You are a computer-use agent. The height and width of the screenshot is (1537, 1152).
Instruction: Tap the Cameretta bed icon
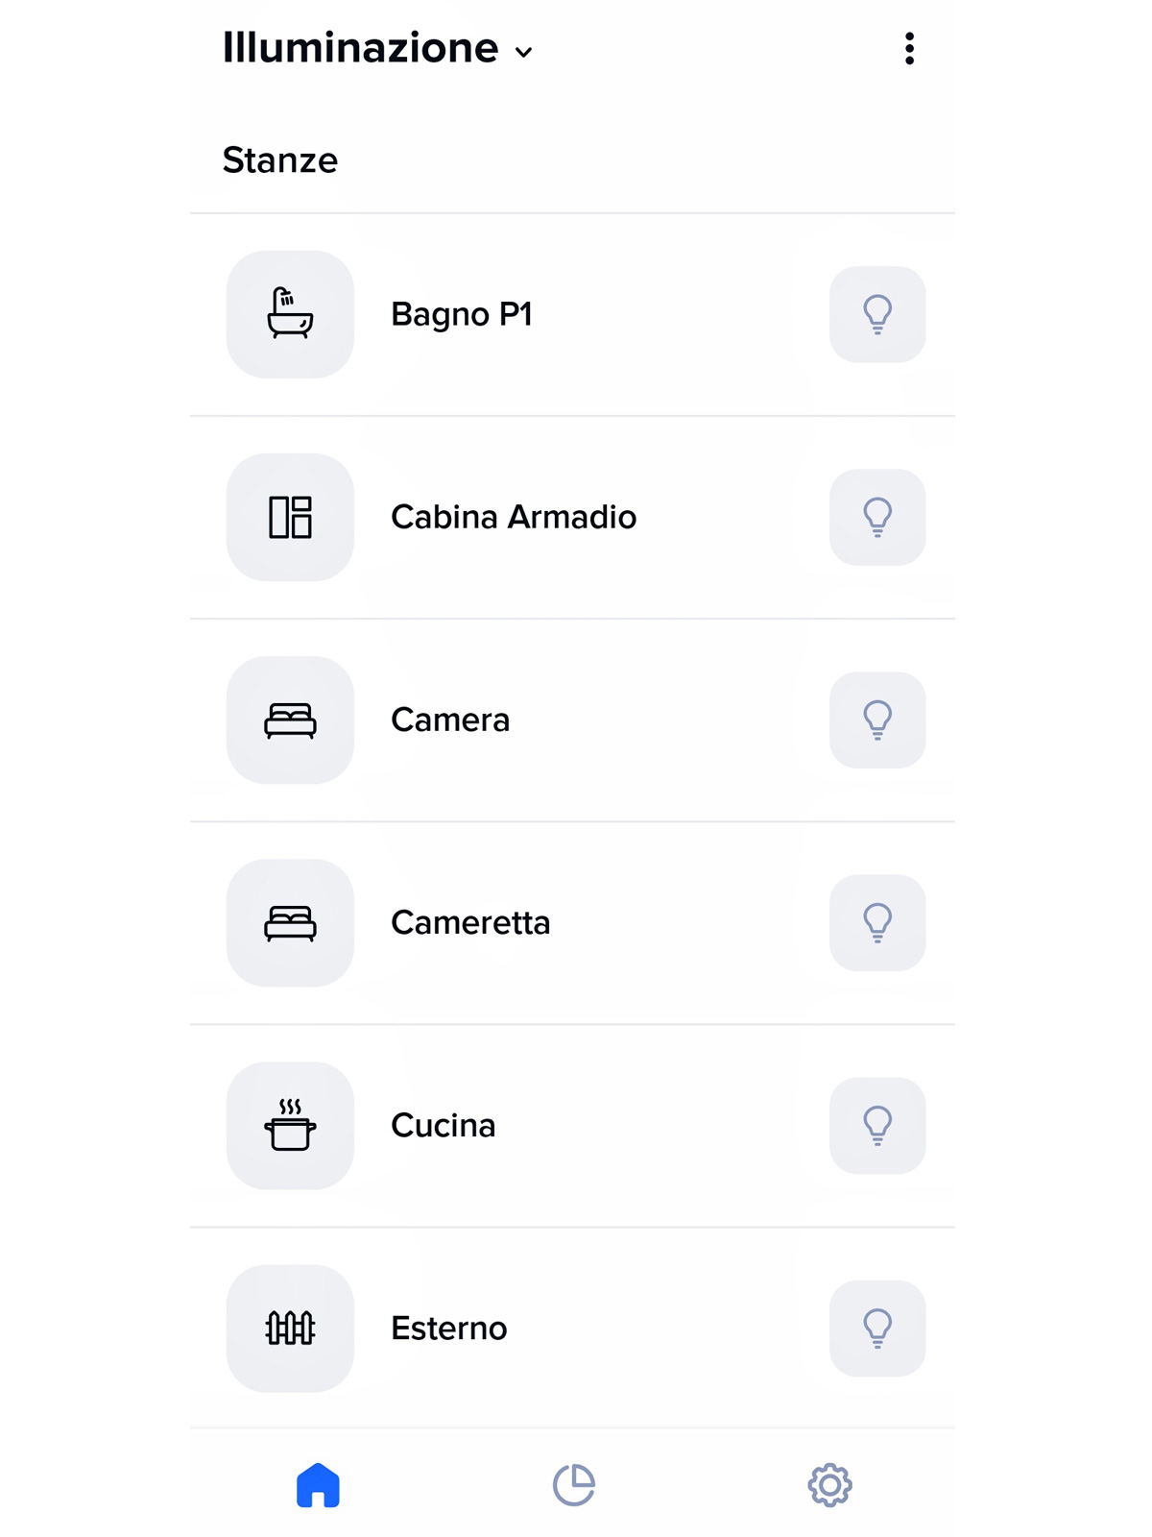(x=290, y=922)
